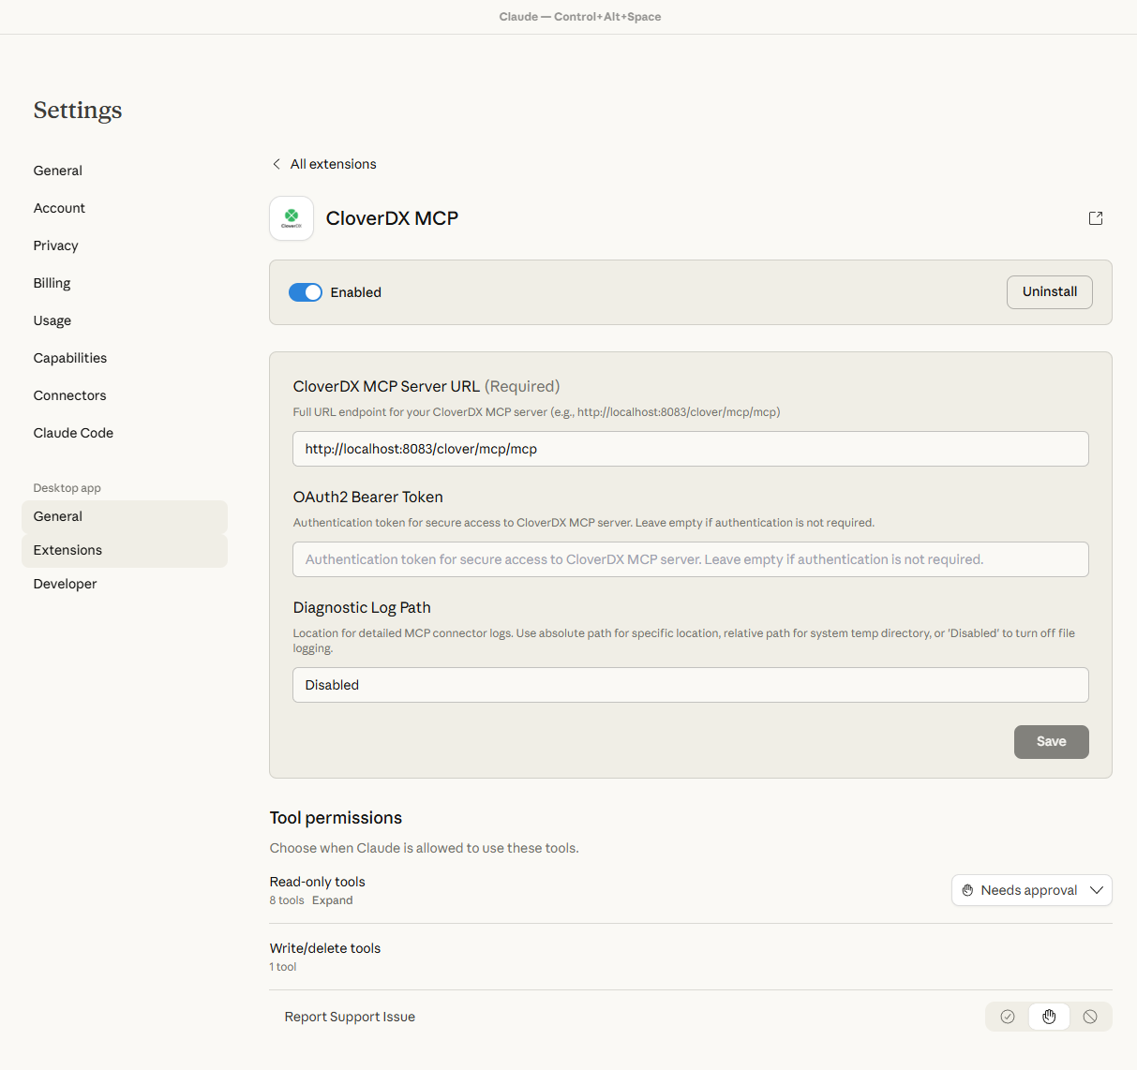The width and height of the screenshot is (1137, 1070).
Task: Save the CloverDX MCP server configuration
Action: (x=1051, y=741)
